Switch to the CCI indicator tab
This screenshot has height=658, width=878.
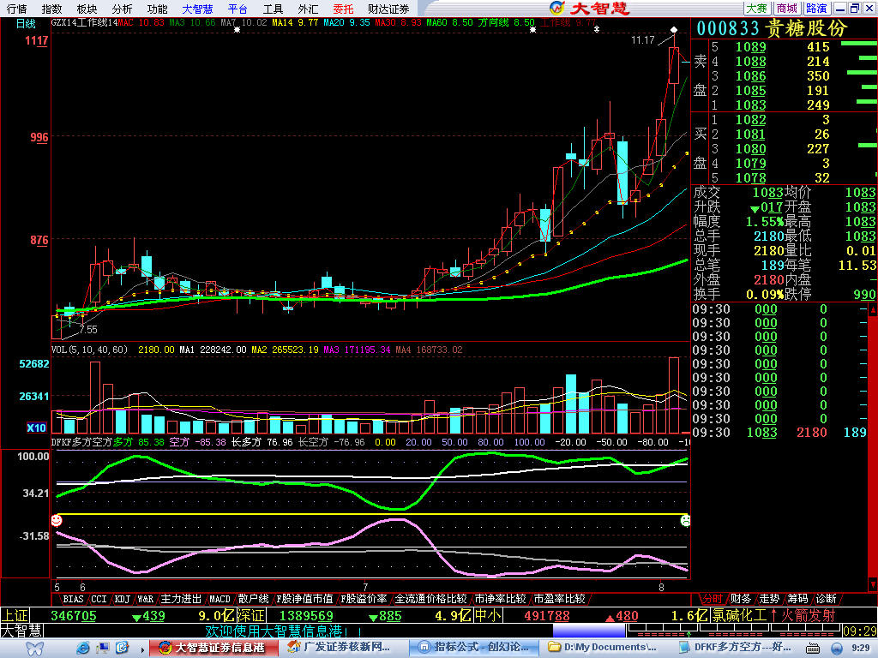[99, 599]
